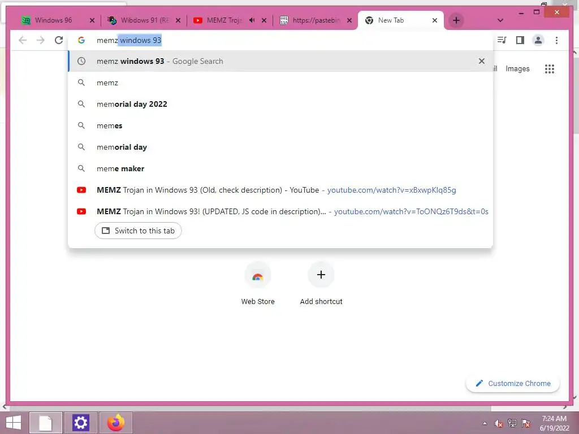The width and height of the screenshot is (579, 434).
Task: Open Chrome's three-dot menu
Action: tap(556, 40)
